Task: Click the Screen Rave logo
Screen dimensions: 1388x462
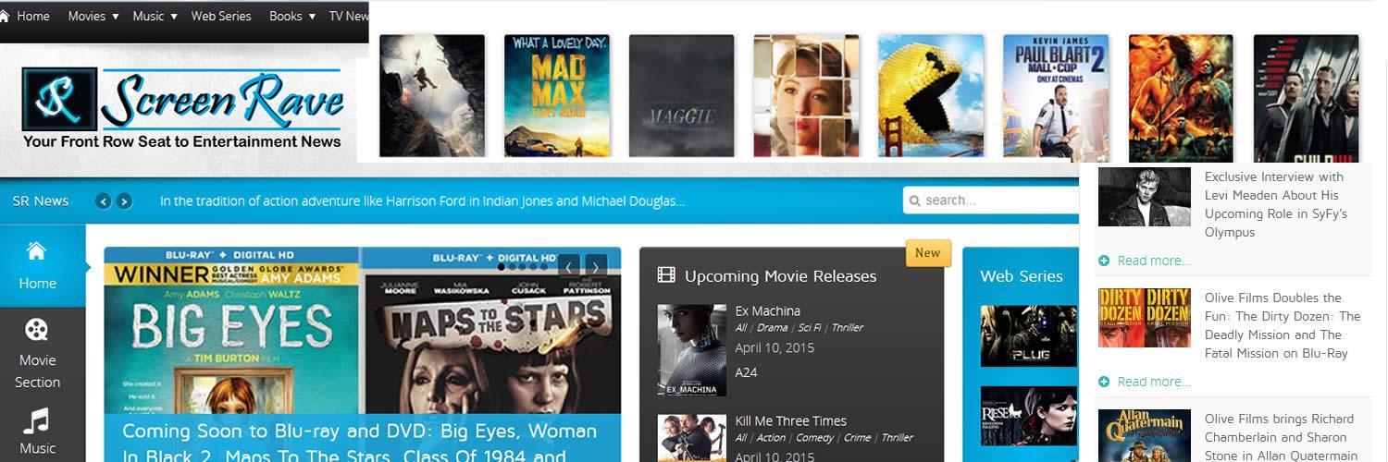Action: [x=182, y=109]
